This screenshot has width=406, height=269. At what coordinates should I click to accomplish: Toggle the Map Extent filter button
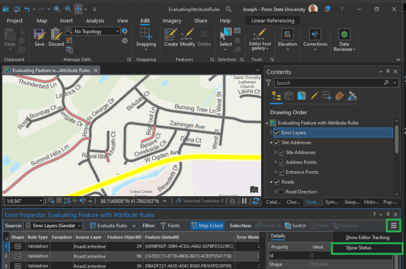click(207, 225)
